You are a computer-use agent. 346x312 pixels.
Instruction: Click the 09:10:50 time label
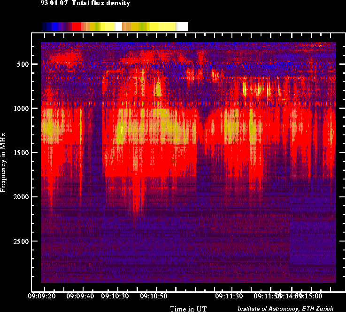tap(154, 296)
